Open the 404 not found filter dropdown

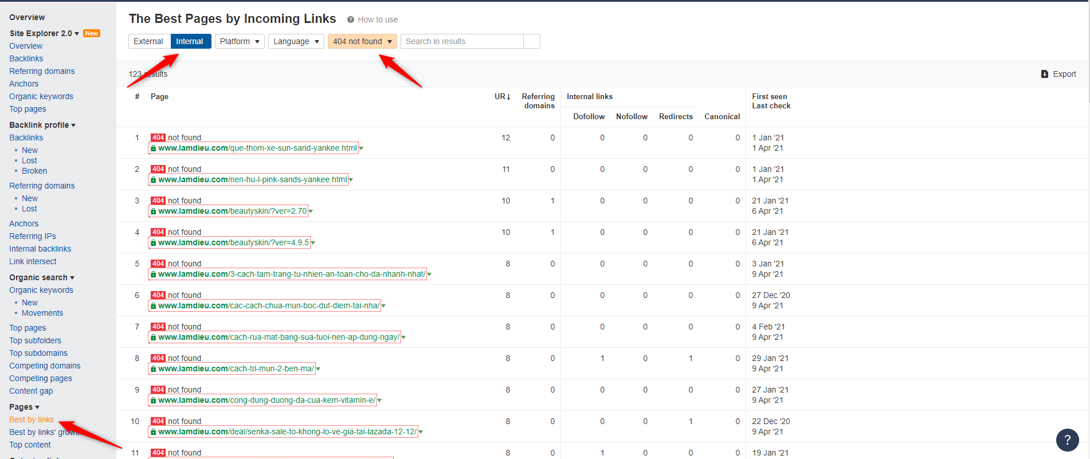[x=362, y=41]
